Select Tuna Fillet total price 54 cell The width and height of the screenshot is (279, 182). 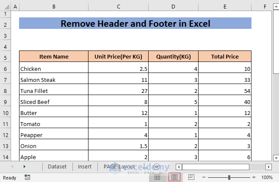coord(225,90)
